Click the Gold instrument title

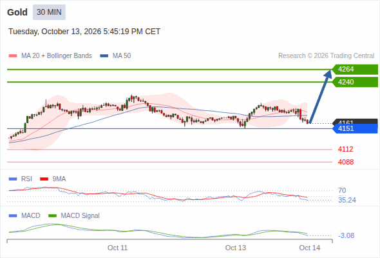tap(17, 12)
